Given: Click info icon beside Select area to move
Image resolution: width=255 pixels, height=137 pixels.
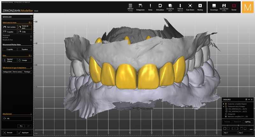Looking at the screenshot, I should coord(31,23).
